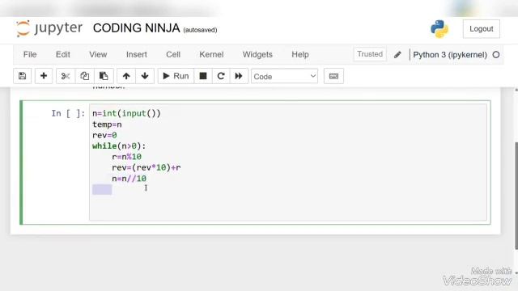Click the Logout button

pyautogui.click(x=481, y=29)
